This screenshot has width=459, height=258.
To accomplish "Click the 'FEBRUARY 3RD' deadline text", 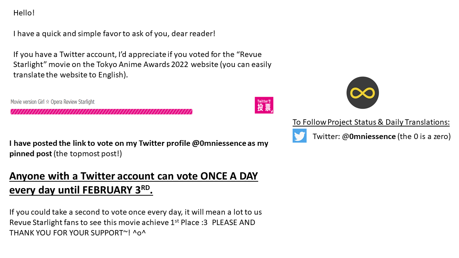I will (117, 190).
